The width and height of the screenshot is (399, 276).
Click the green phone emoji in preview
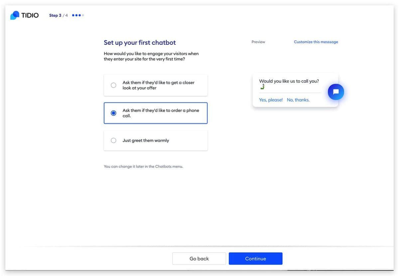tap(262, 87)
